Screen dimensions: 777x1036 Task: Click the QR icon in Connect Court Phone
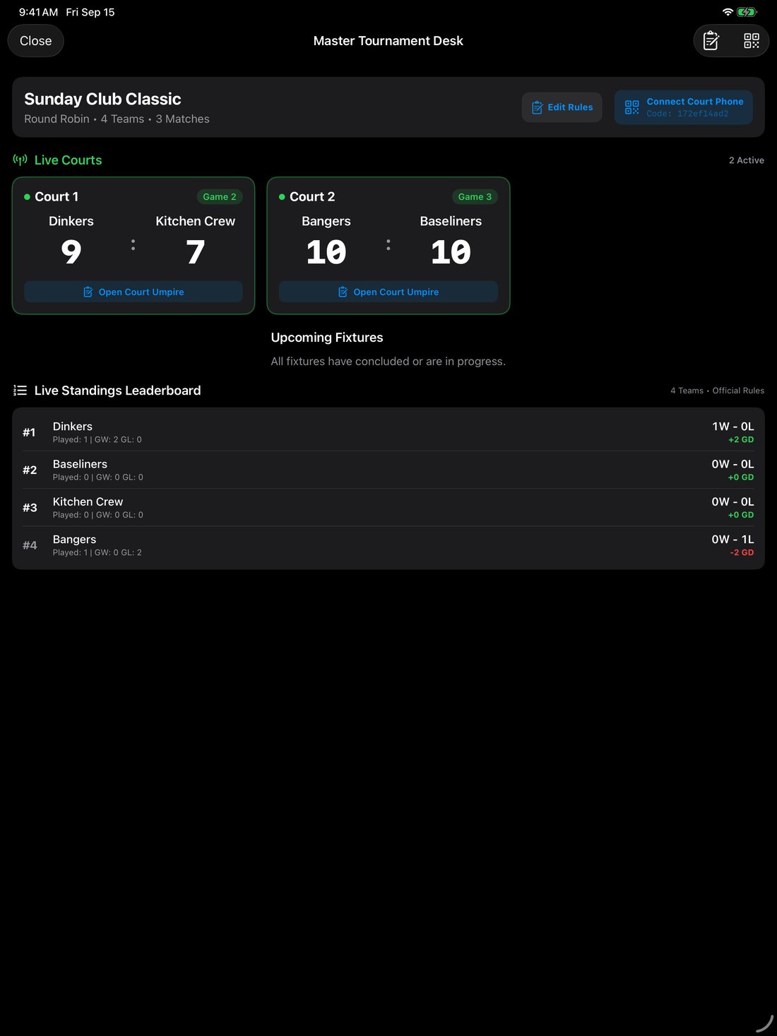click(632, 107)
